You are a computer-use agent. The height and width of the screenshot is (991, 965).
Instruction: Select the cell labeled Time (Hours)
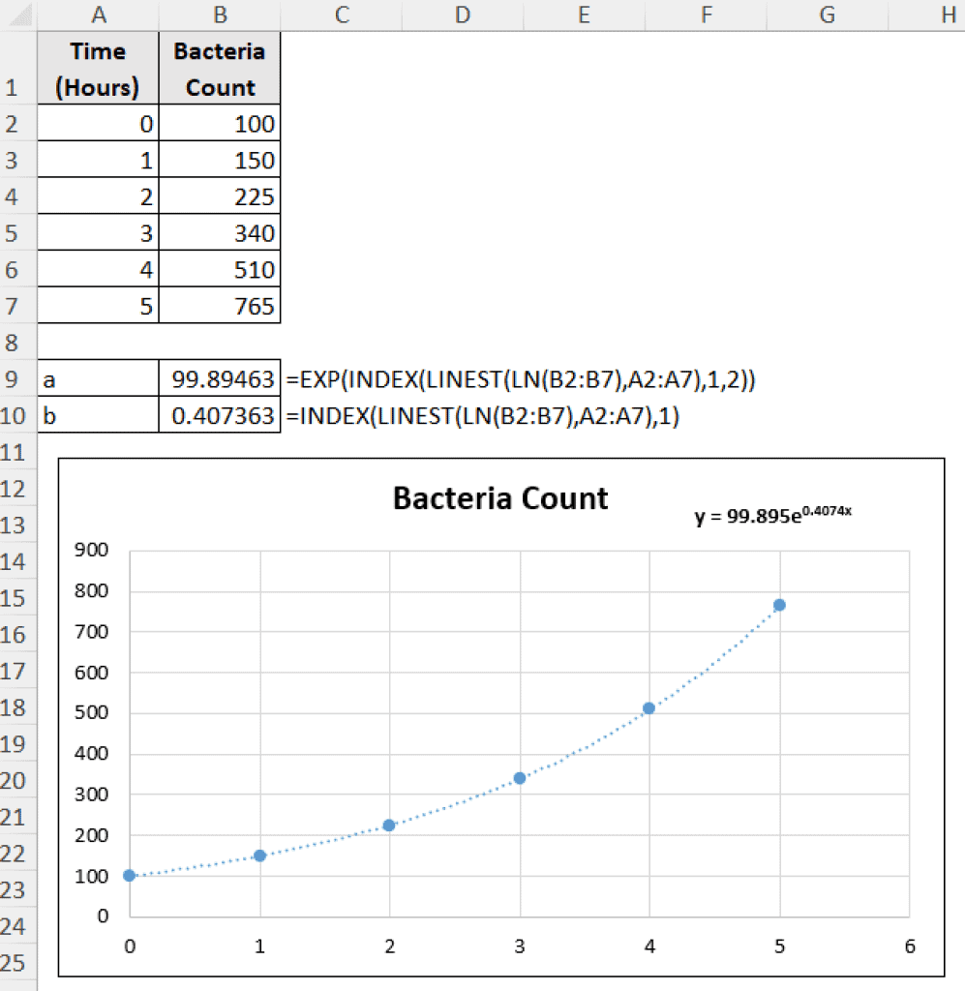pyautogui.click(x=98, y=68)
